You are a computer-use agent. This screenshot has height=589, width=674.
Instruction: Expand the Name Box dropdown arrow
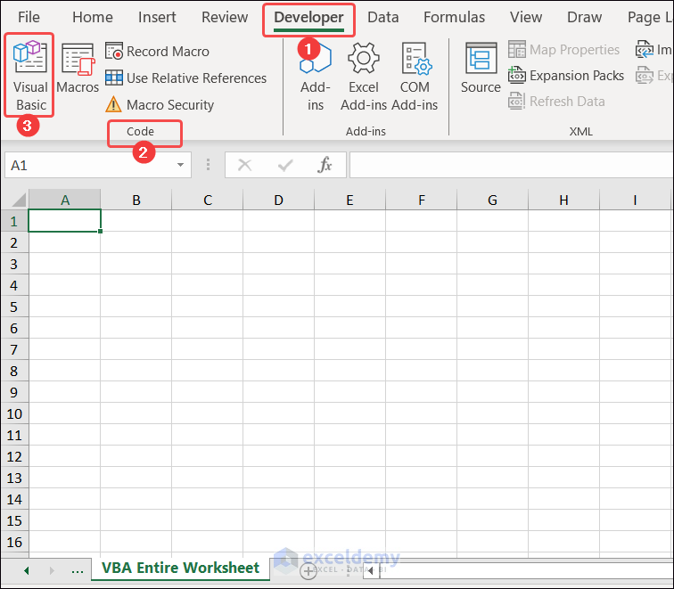click(x=180, y=165)
